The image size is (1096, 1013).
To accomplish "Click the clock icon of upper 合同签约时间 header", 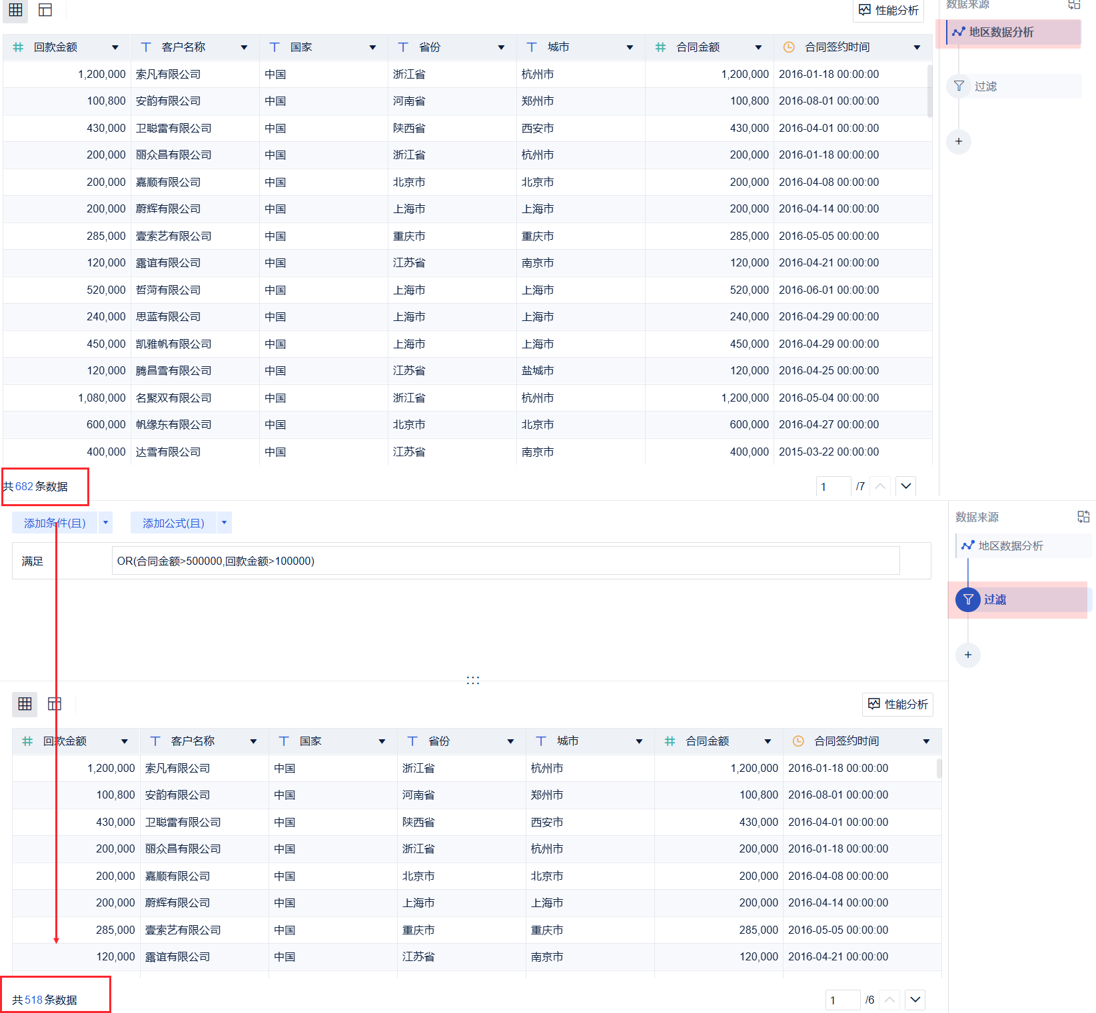I will (x=789, y=47).
